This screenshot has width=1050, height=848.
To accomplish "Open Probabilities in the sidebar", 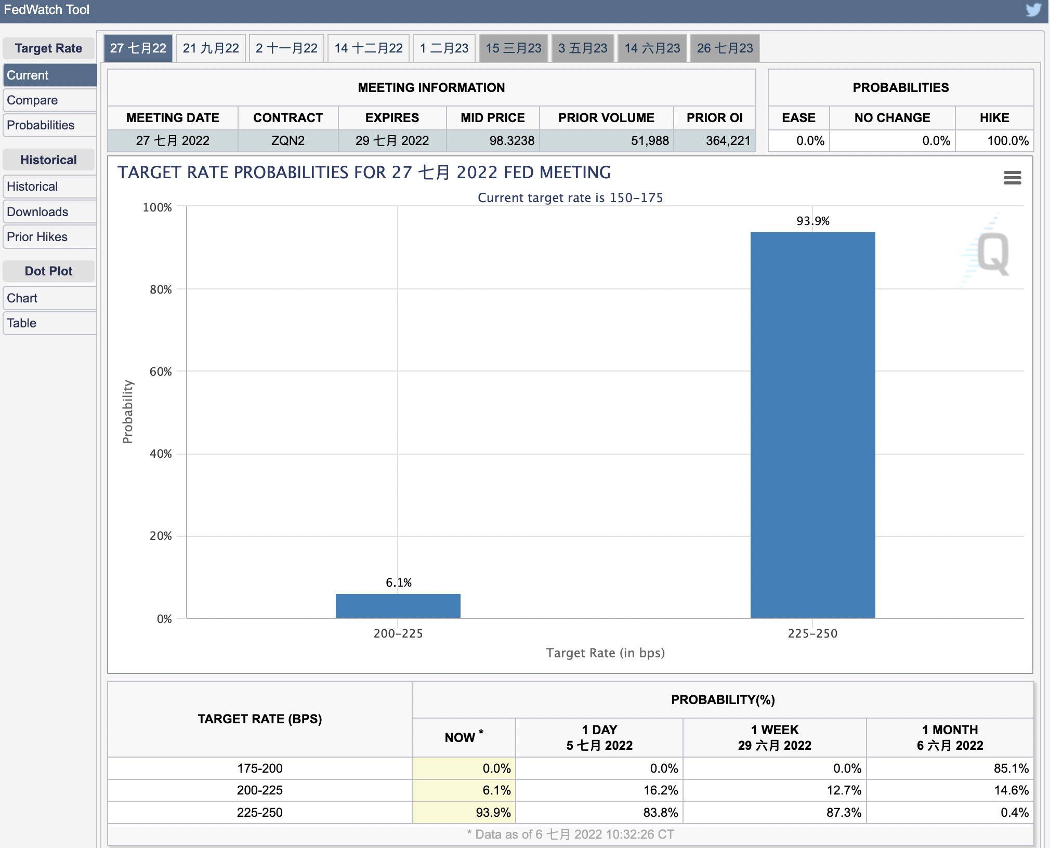I will click(50, 125).
